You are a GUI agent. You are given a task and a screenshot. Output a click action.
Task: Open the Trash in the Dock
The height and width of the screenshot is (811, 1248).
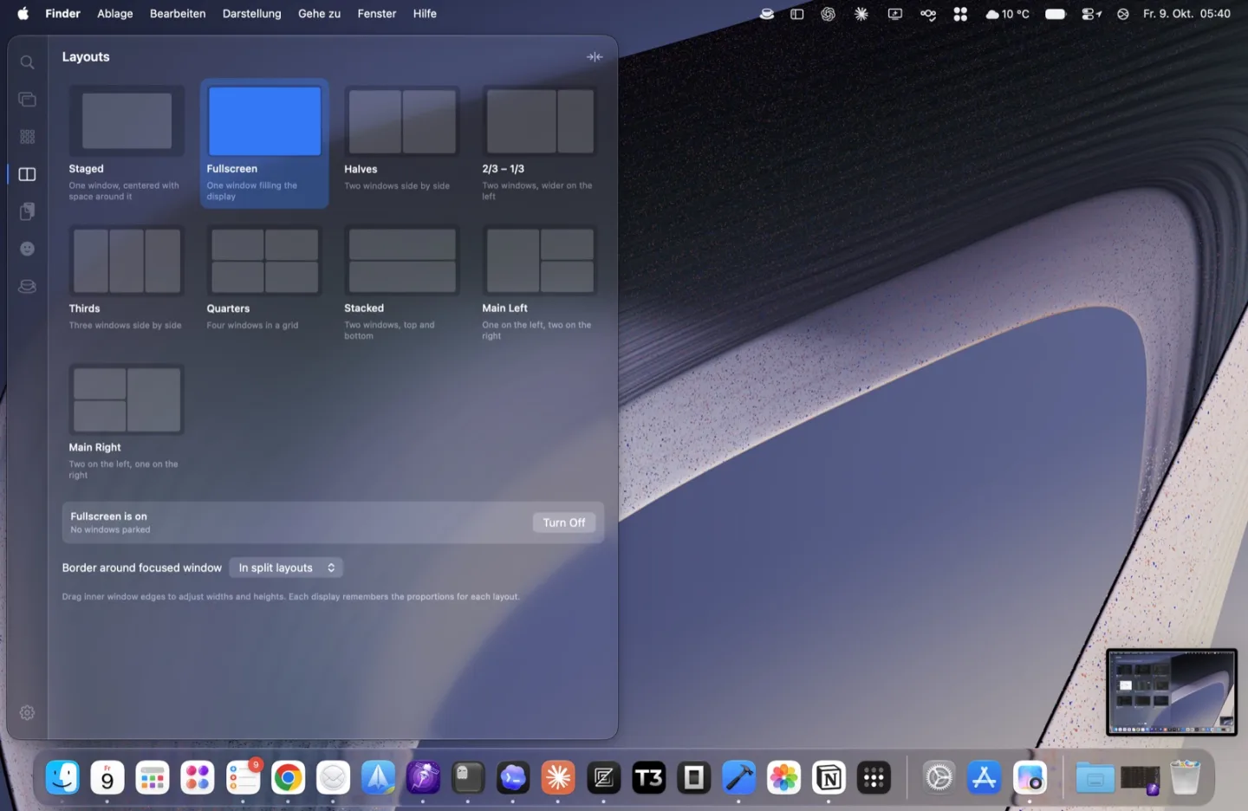tap(1185, 778)
